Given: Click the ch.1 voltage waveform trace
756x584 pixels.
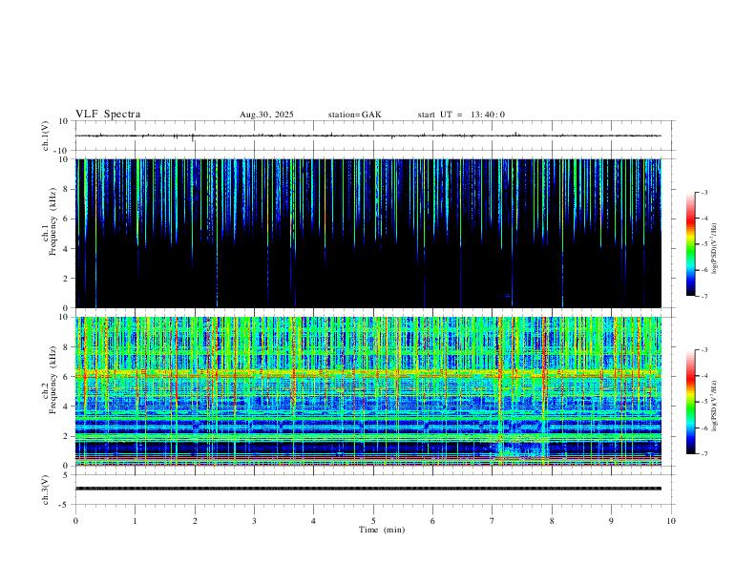Looking at the screenshot, I should [368, 136].
